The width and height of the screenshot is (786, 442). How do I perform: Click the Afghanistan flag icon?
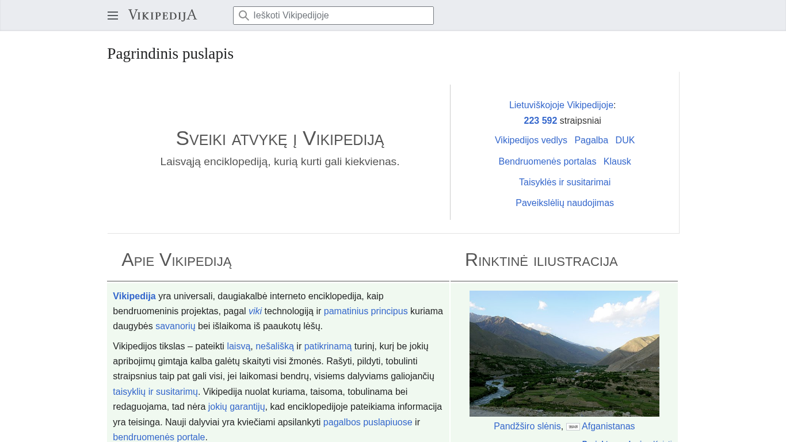573,426
